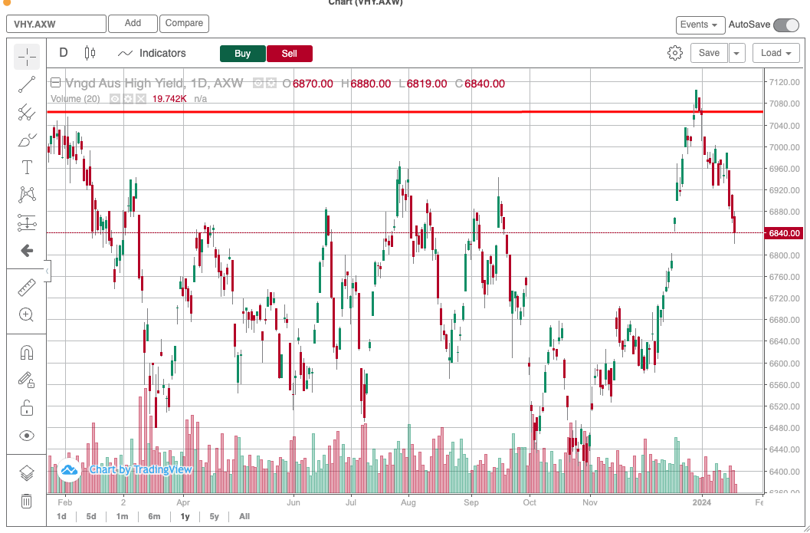
Task: Expand the Save options dropdown arrow
Action: point(736,53)
